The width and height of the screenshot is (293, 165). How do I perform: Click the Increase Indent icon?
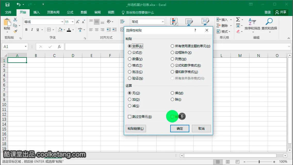click(x=115, y=30)
